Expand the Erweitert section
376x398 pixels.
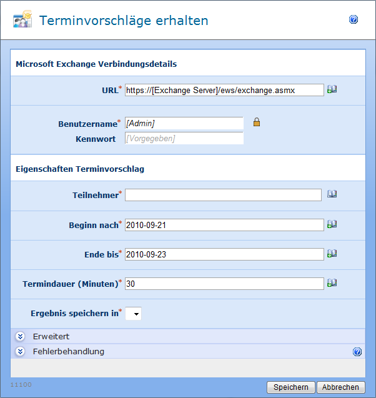point(20,336)
